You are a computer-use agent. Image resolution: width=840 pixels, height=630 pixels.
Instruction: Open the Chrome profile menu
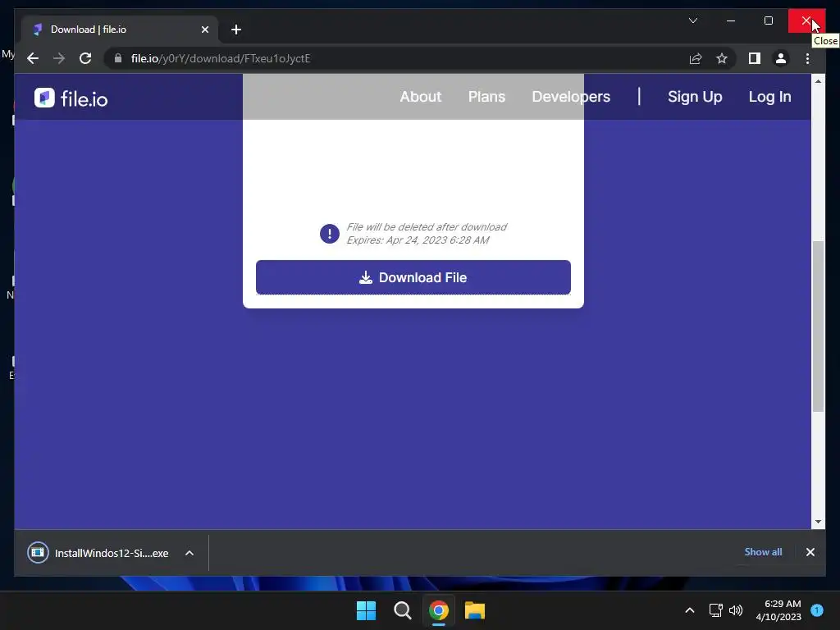coord(781,58)
